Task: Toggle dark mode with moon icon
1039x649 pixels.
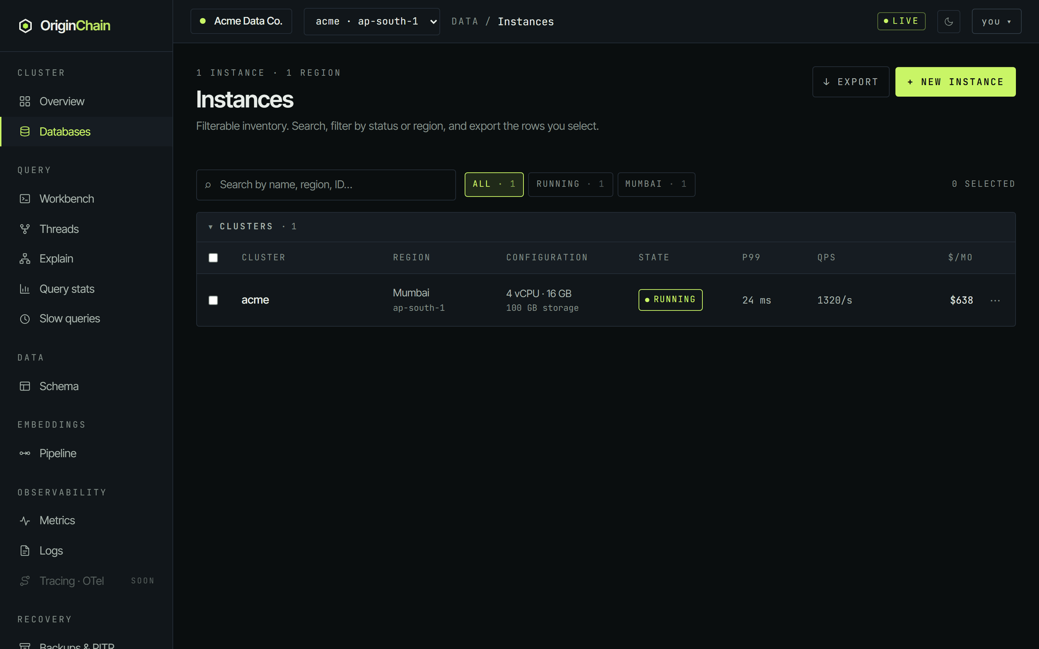Action: [949, 22]
